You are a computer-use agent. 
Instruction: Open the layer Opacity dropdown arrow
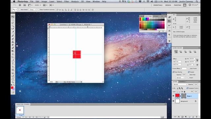tap(198, 85)
